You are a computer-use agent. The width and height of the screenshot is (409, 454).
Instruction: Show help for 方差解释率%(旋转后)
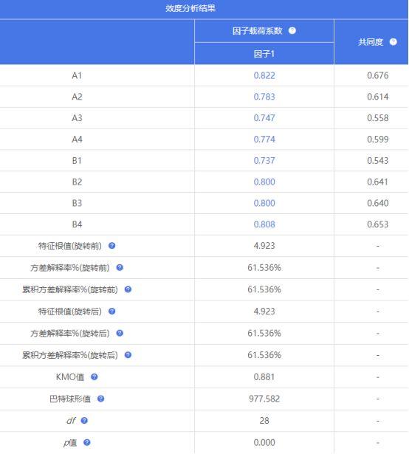[120, 333]
